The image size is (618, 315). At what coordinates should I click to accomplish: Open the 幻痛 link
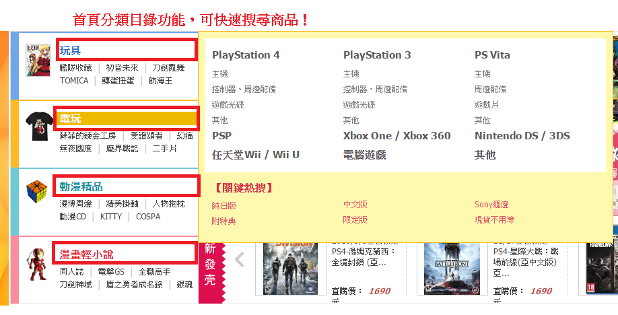click(185, 136)
